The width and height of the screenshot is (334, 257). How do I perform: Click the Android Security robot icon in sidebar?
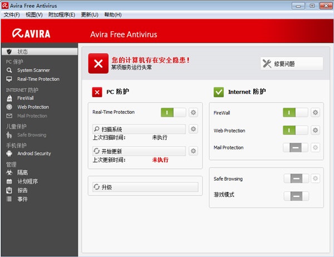tap(9, 153)
